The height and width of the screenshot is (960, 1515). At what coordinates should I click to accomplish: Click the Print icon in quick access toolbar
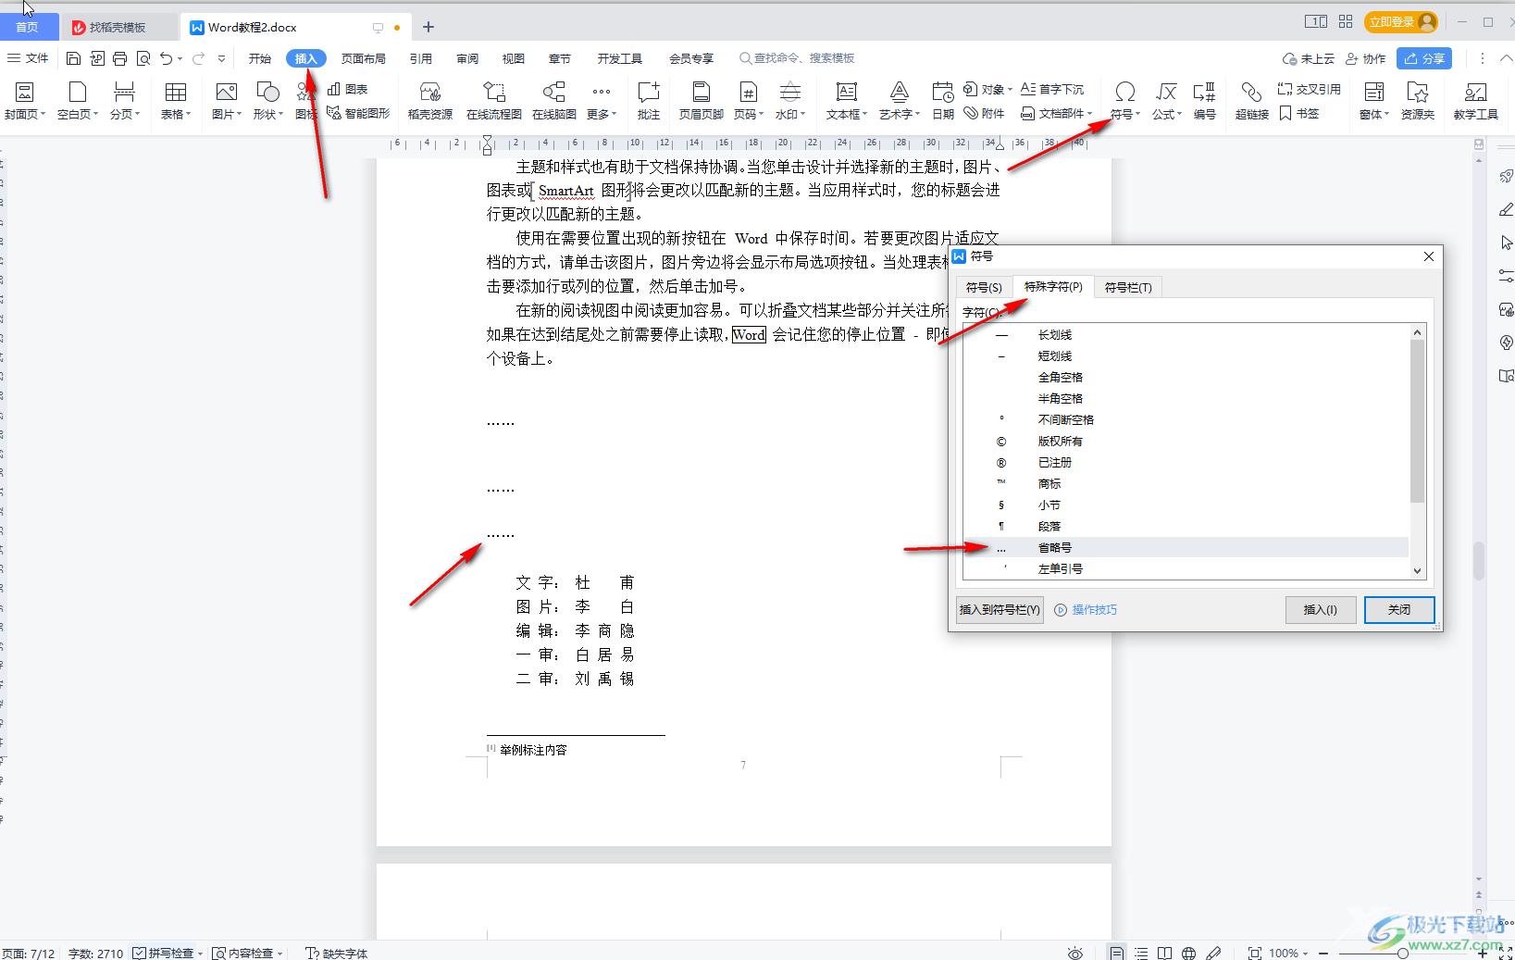[119, 58]
